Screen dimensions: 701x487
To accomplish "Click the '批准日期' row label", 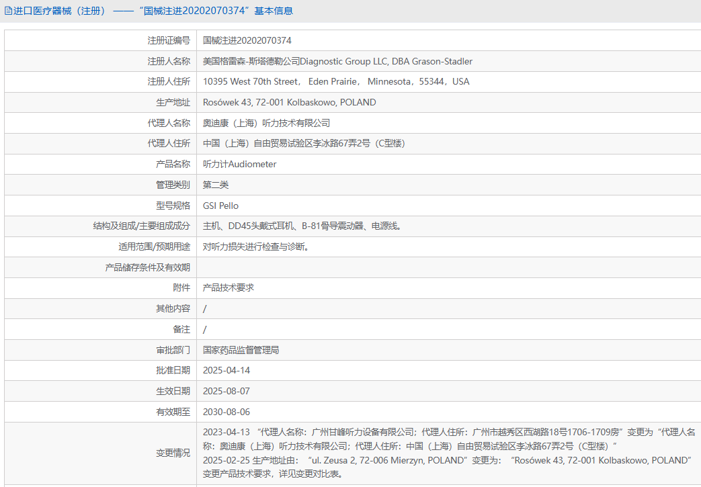I will pos(173,370).
